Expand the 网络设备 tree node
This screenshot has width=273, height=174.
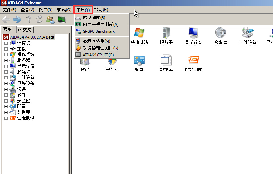pyautogui.click(x=6, y=83)
